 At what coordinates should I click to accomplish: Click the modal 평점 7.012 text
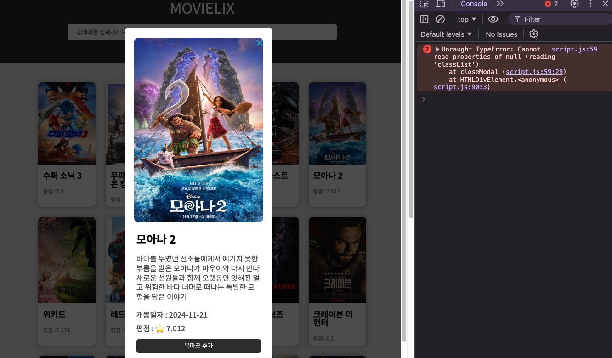161,329
